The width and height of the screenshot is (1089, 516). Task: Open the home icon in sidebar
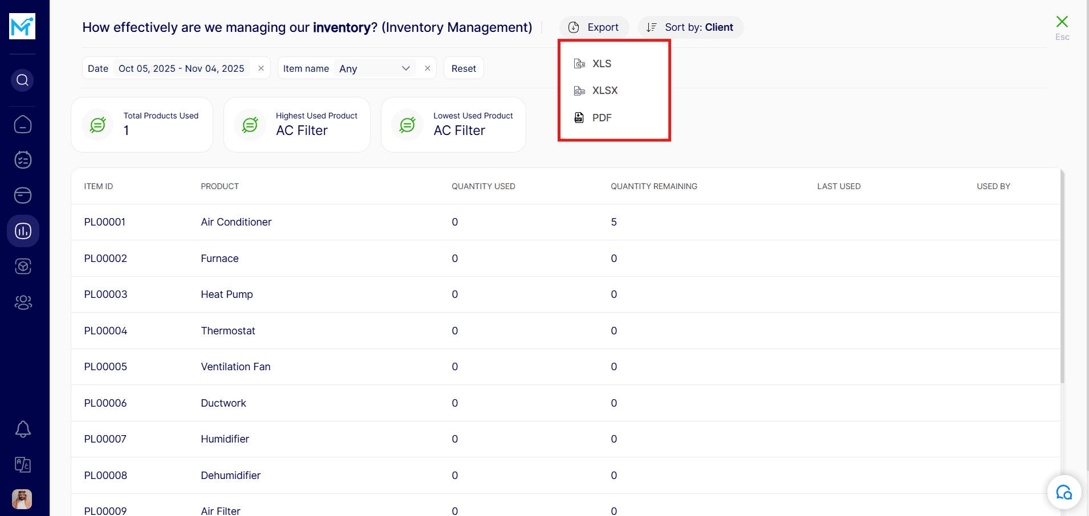[23, 124]
